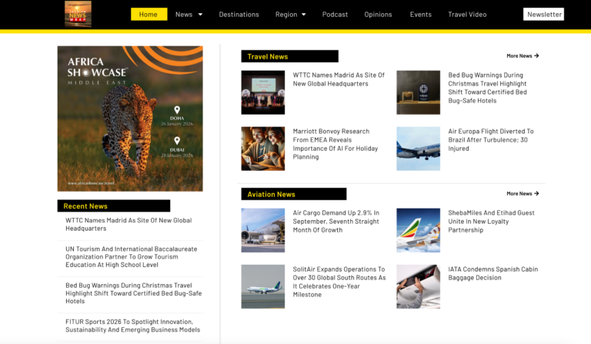Open the SolitAir aircraft thumbnail
591x344 pixels.
[263, 287]
